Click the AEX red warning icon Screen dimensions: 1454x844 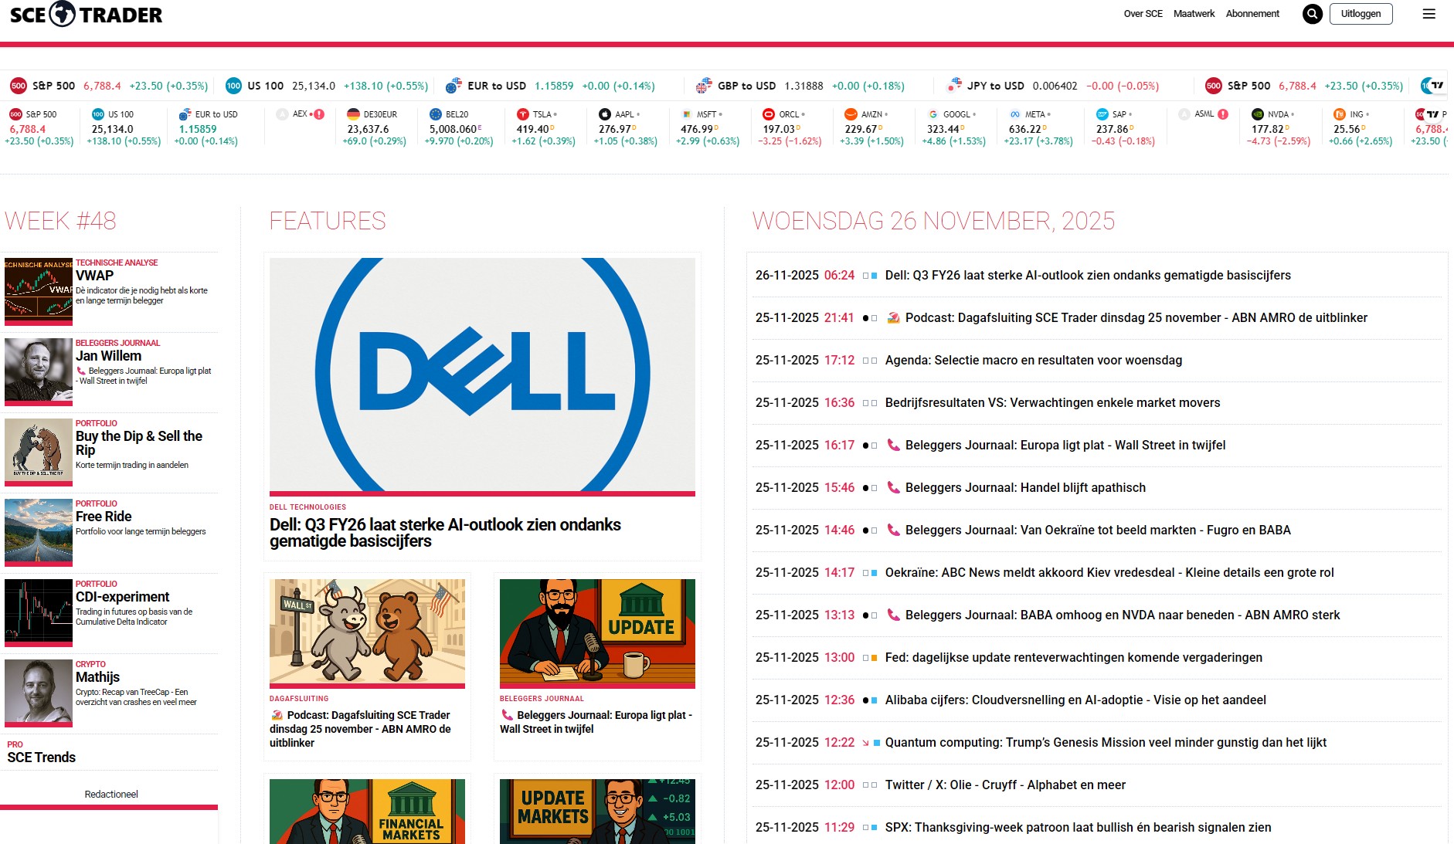point(319,114)
